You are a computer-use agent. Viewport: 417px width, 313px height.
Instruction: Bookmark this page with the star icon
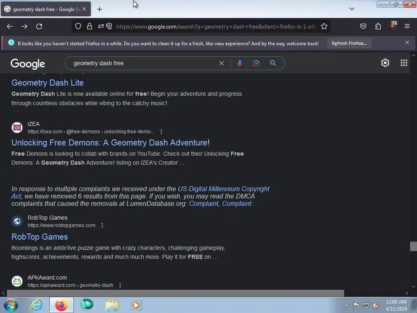(324, 26)
